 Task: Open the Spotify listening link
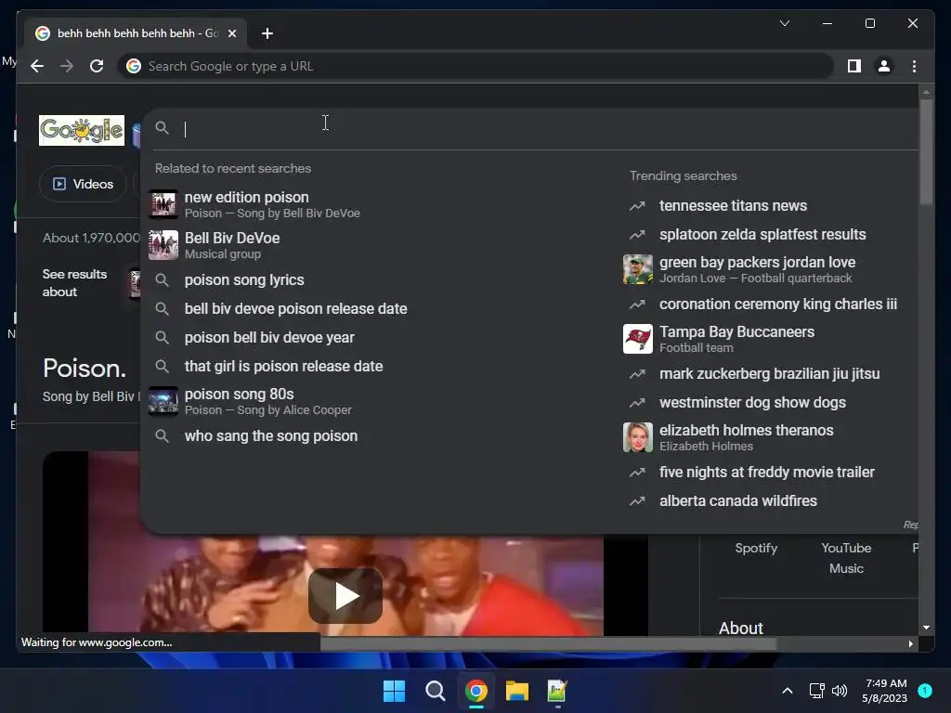pos(756,548)
